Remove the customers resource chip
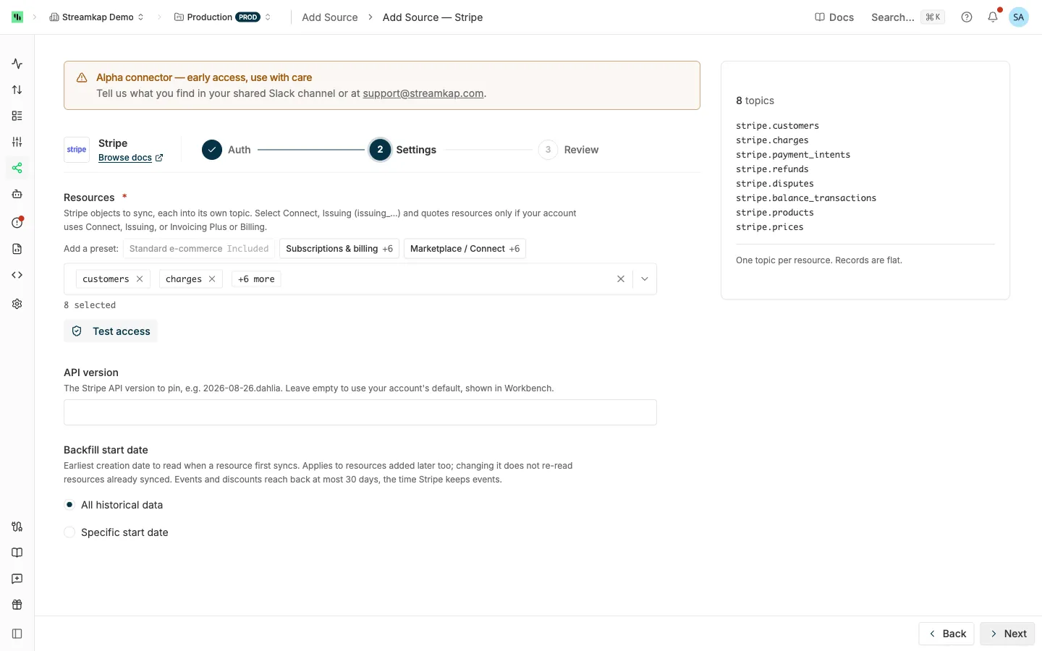Screen dimensions: 1042x651 pos(140,279)
